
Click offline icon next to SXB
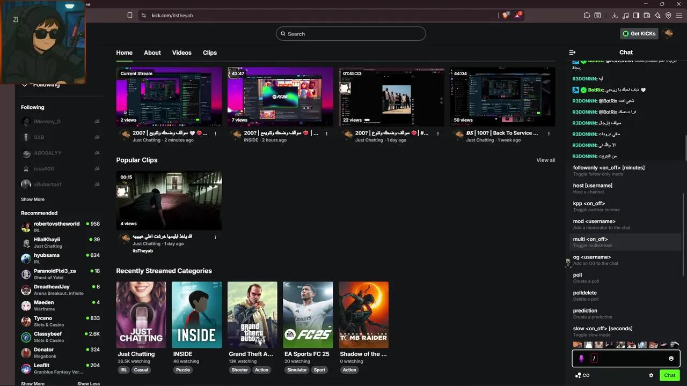(97, 137)
